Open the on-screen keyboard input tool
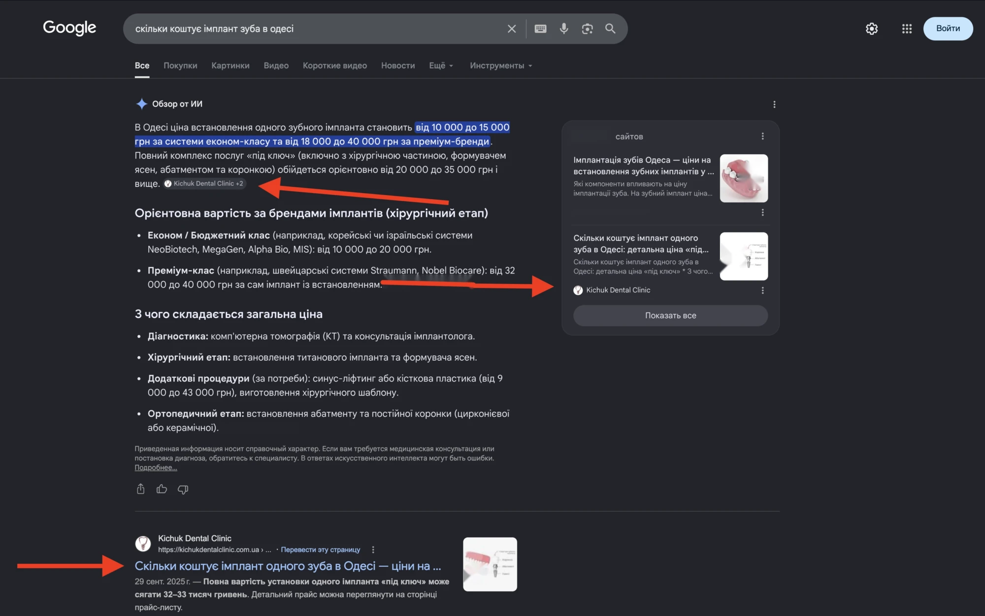This screenshot has height=616, width=985. pos(540,29)
